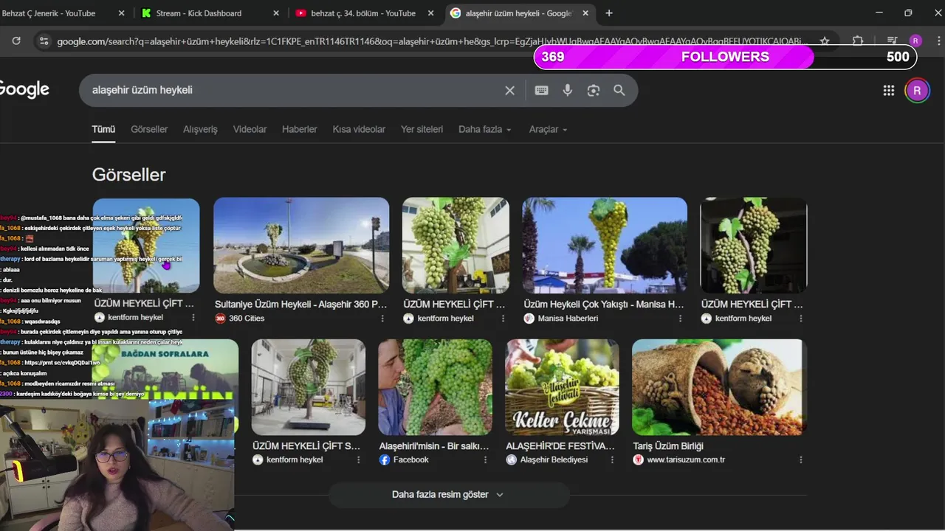Open Kelter Çekme festival thumbnail
The height and width of the screenshot is (531, 945).
pos(562,387)
